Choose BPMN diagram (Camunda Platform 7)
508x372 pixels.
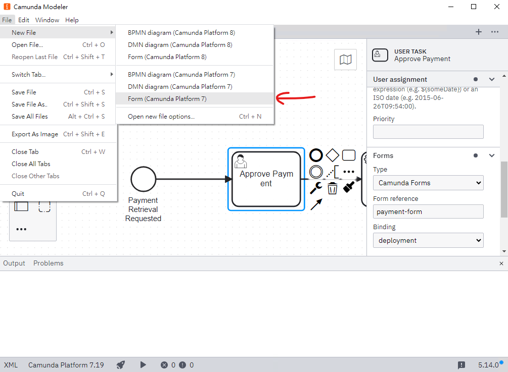195,74
